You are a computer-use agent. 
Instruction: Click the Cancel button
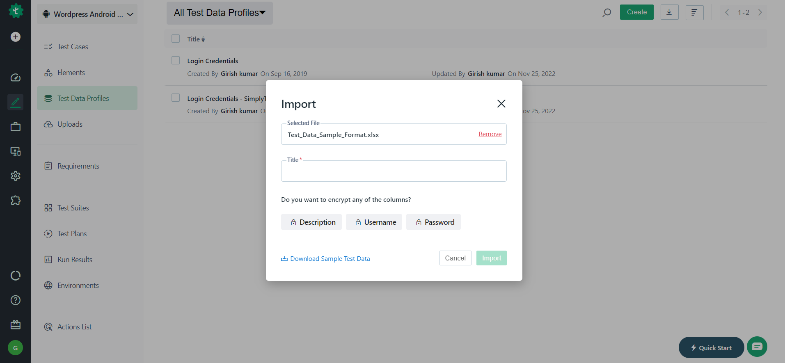pos(455,258)
